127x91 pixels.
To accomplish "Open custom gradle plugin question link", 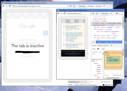I will pos(74,45).
